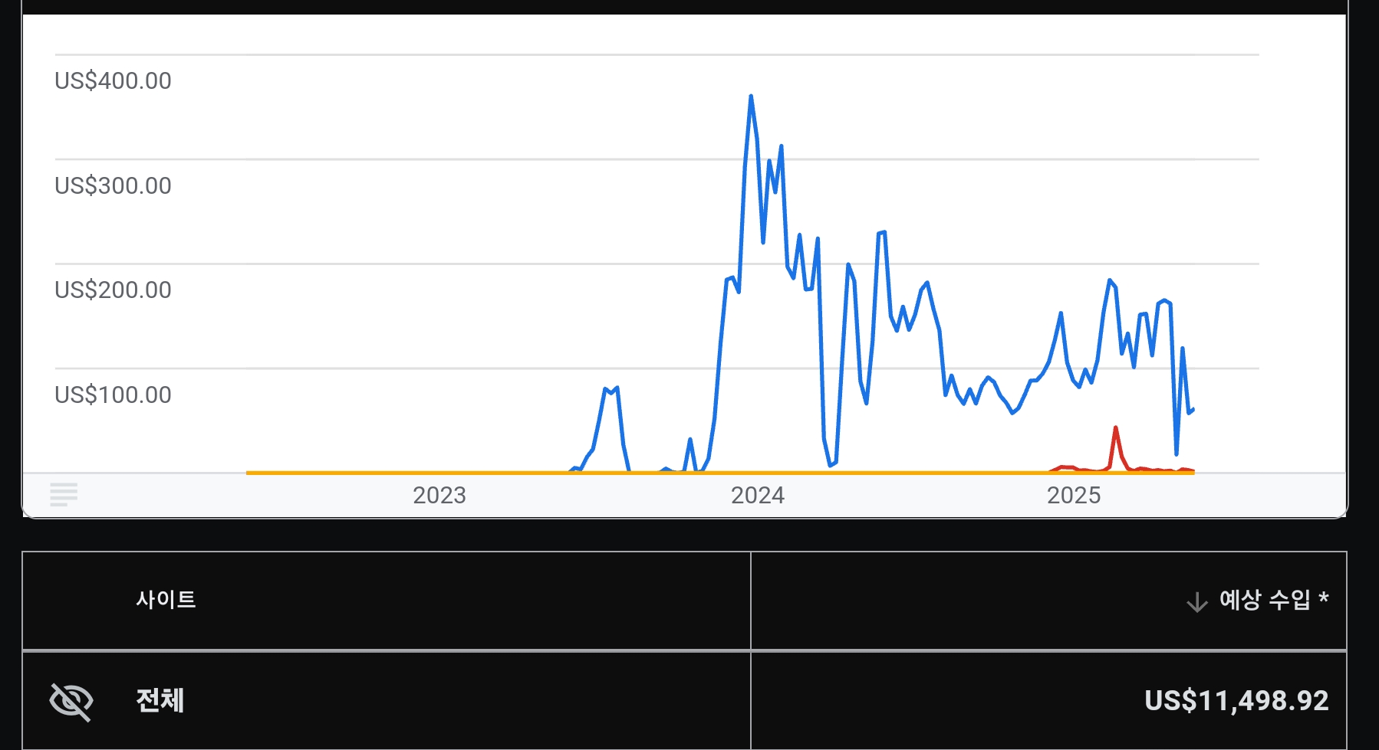Screen dimensions: 1379x750
Task: Click the US$300.00 axis label
Action: click(x=113, y=185)
